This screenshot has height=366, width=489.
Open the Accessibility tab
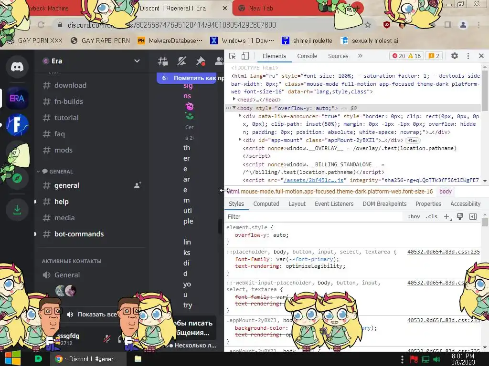pyautogui.click(x=465, y=204)
